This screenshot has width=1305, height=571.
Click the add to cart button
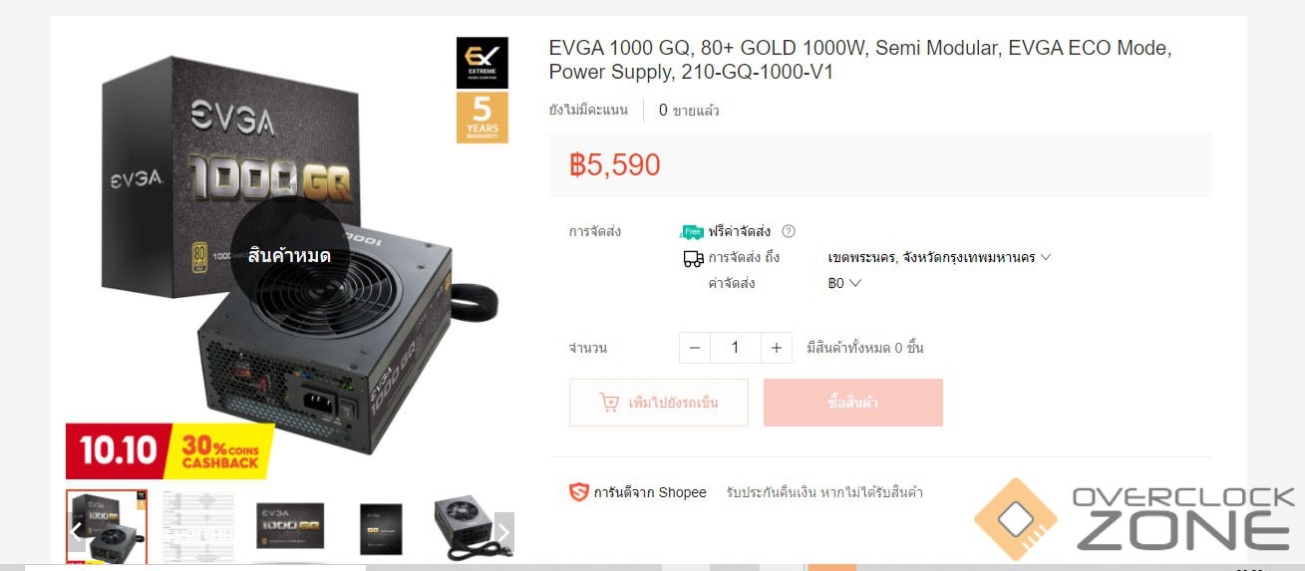tap(659, 403)
